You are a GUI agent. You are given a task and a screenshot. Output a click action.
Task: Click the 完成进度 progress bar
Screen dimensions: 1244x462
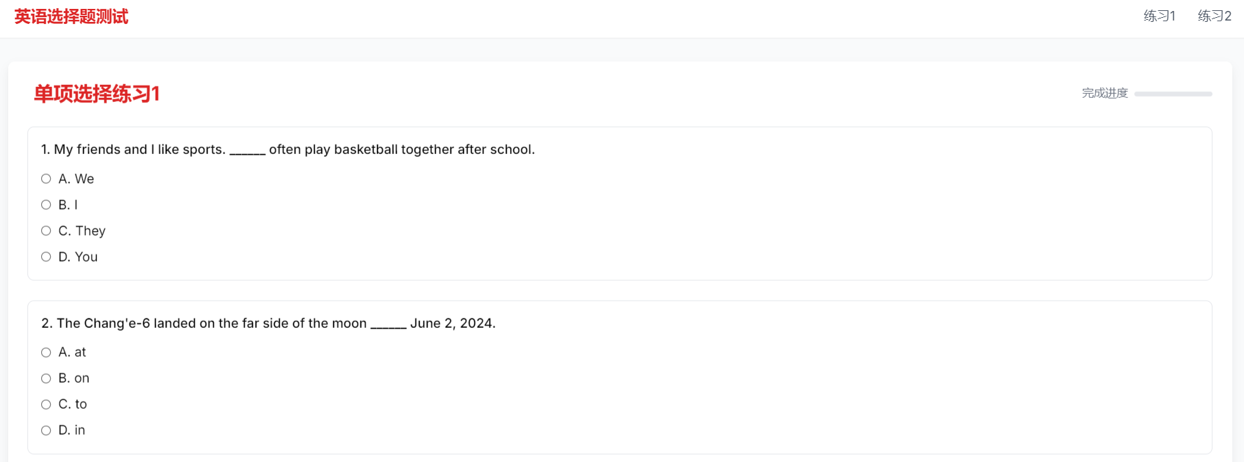click(x=1173, y=94)
